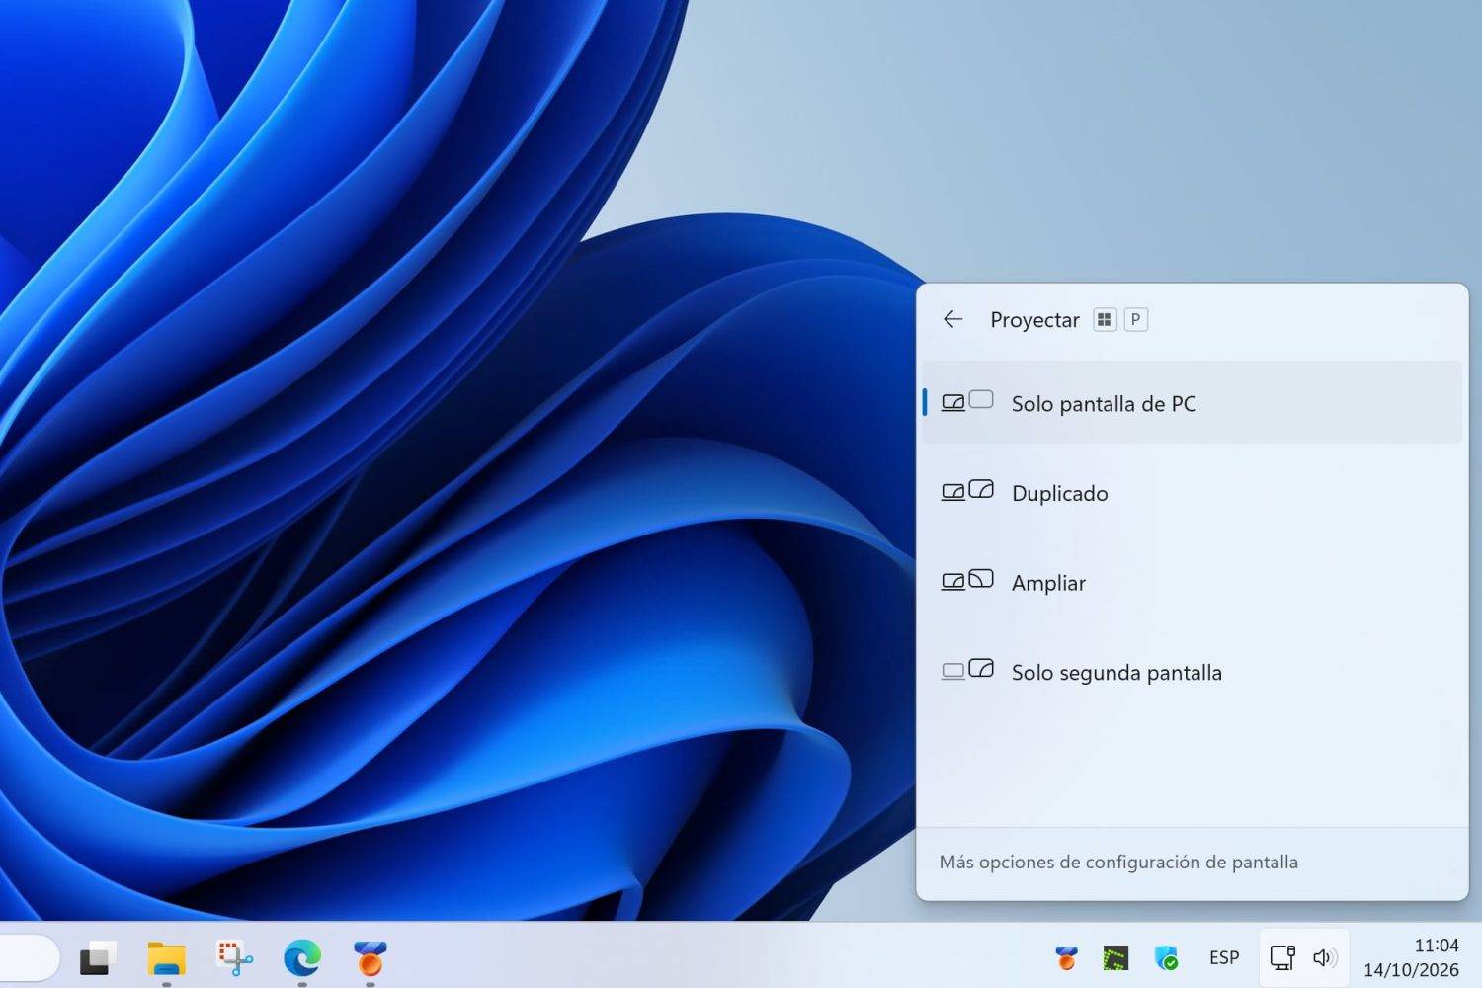Click the "Proyectar" panel title
Image resolution: width=1482 pixels, height=988 pixels.
1034,319
